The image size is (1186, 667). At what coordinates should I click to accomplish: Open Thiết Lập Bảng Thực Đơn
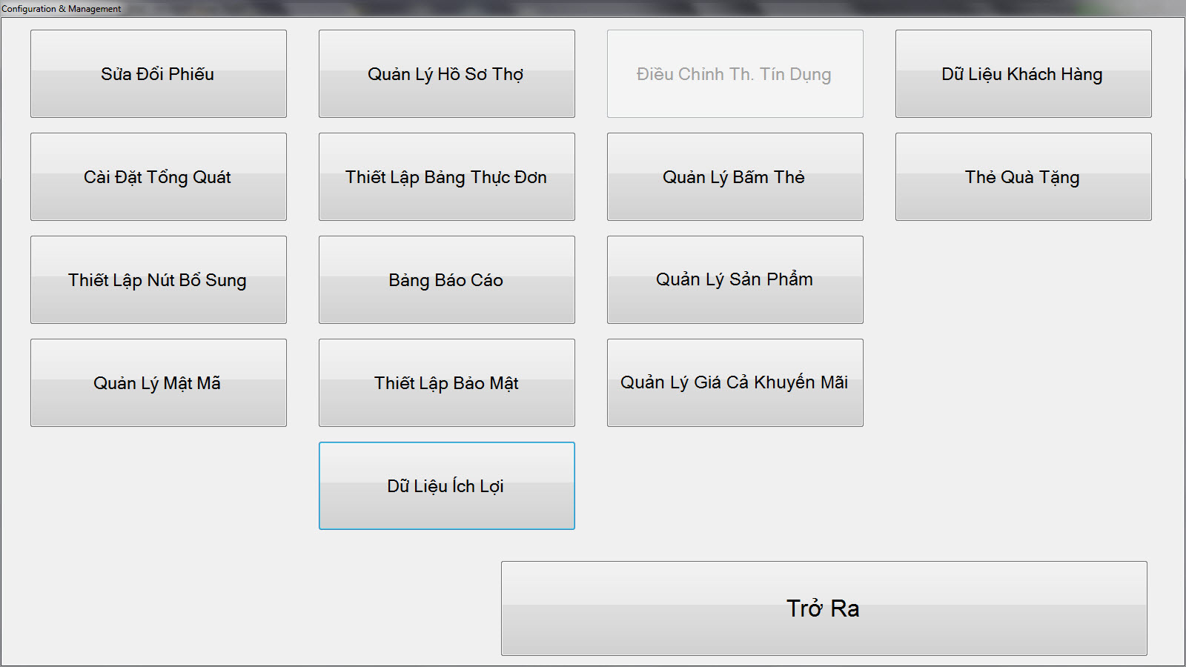446,177
